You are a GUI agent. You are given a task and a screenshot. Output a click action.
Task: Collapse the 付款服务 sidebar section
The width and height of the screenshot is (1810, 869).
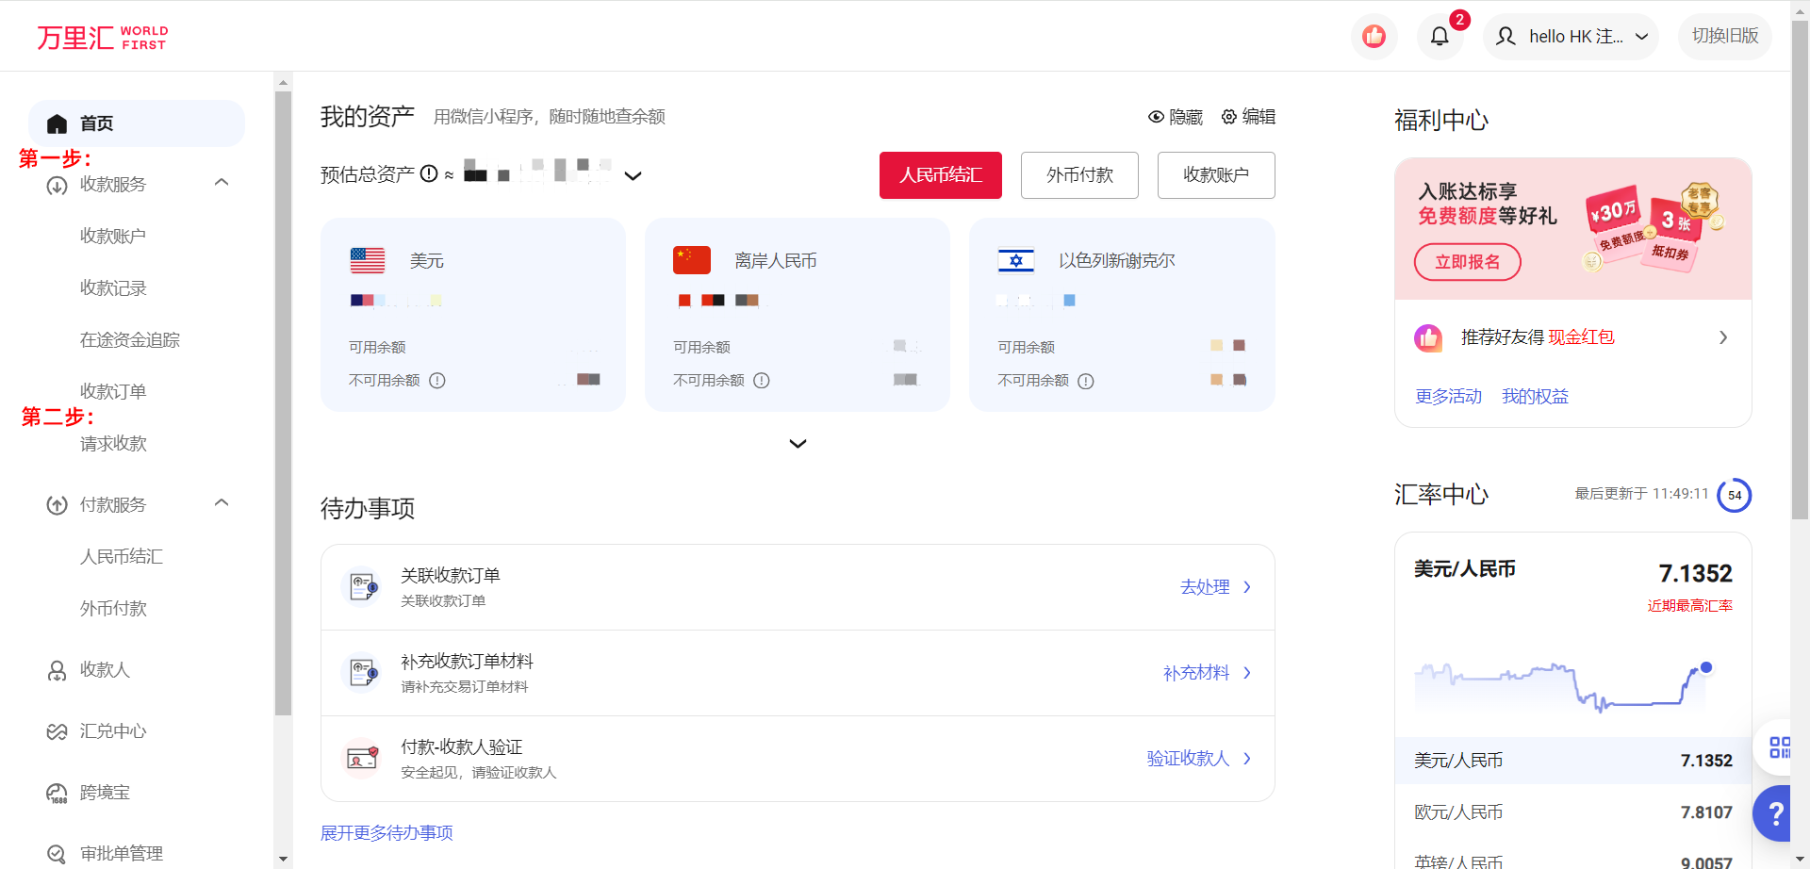222,503
